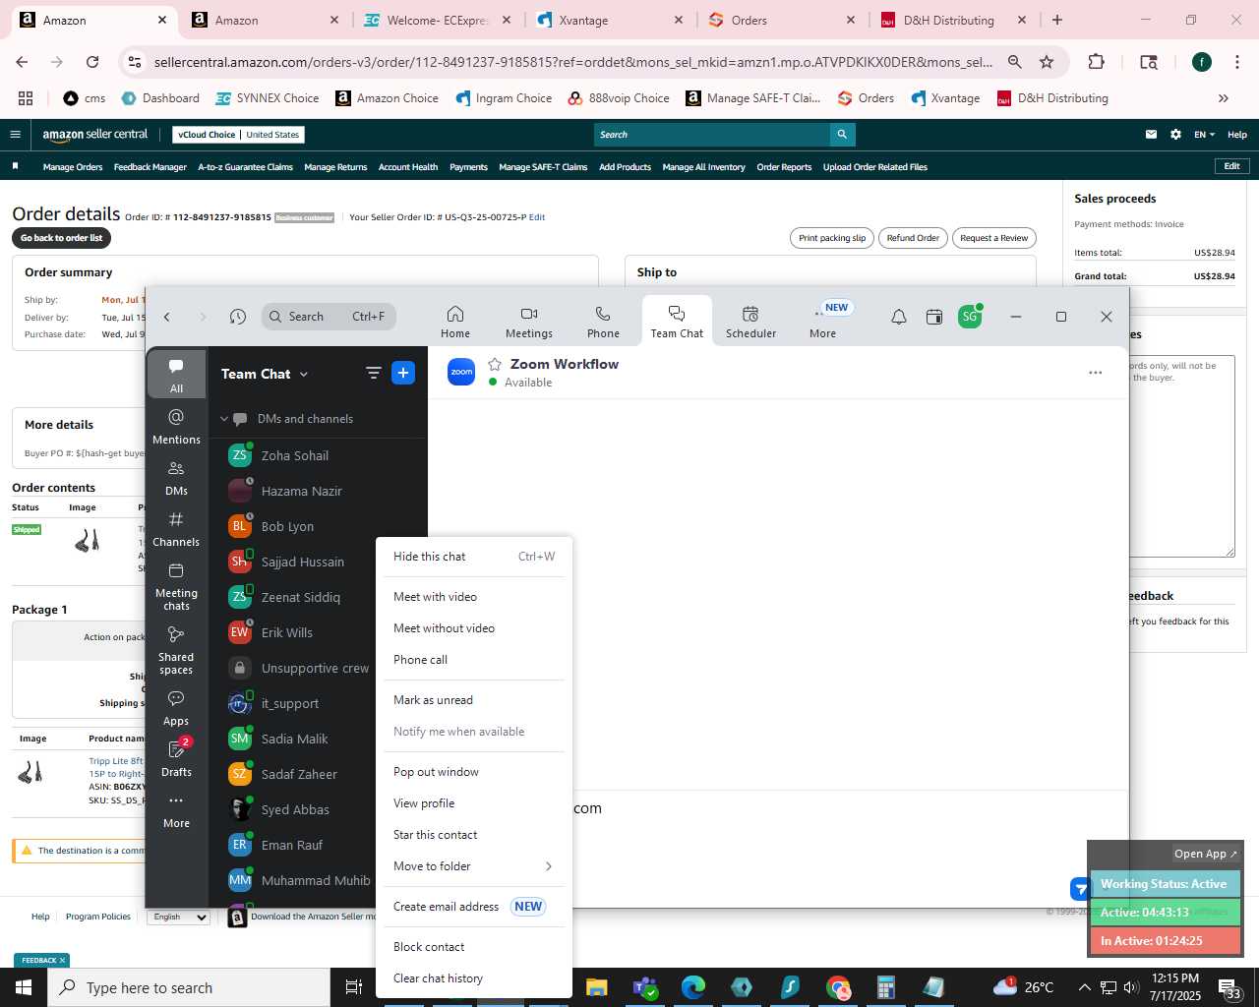Collapse DMs and channels section

(x=224, y=419)
